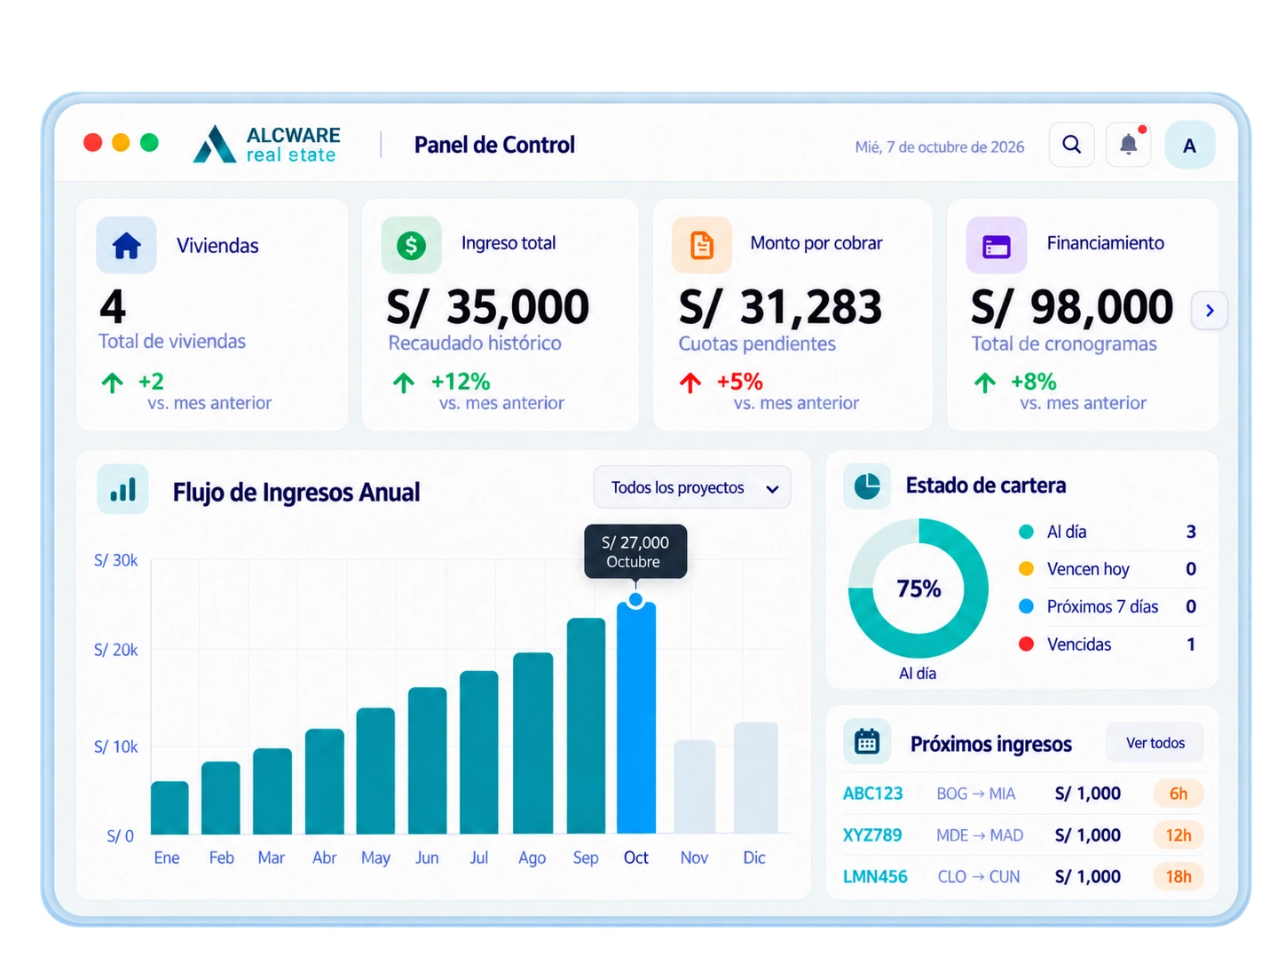Image resolution: width=1285 pixels, height=964 pixels.
Task: Click the red Vencidas legend dot
Action: click(1027, 644)
